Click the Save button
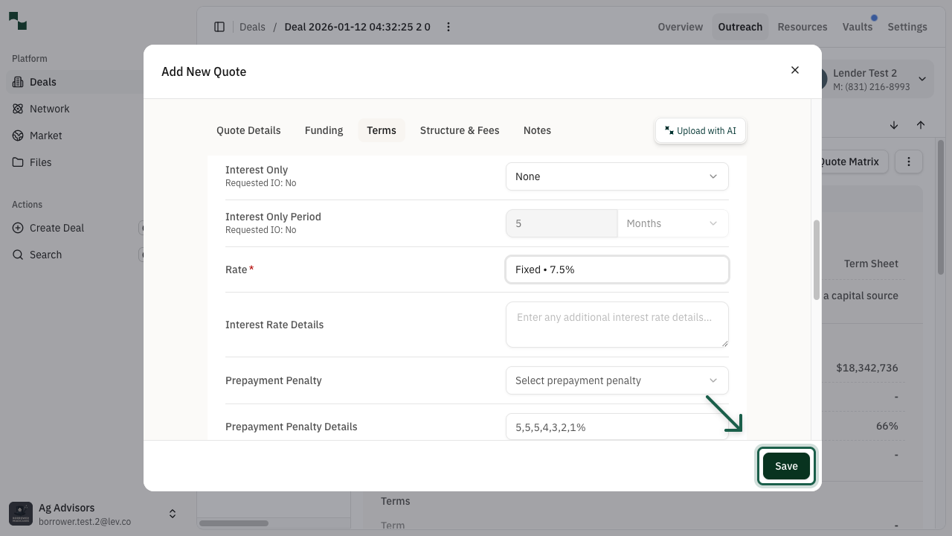The image size is (952, 536). coord(786,465)
